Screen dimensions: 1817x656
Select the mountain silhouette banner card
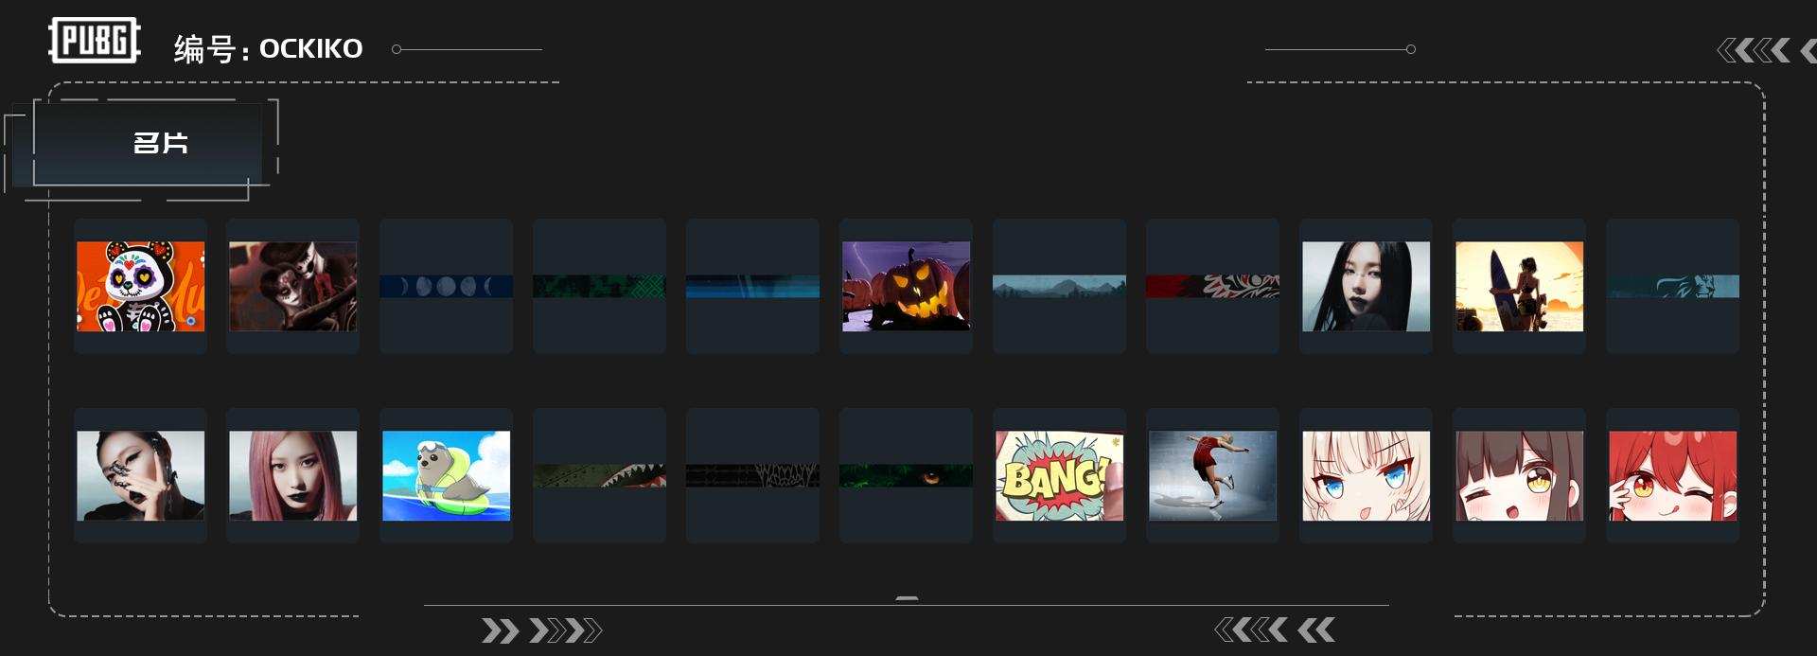(1059, 286)
